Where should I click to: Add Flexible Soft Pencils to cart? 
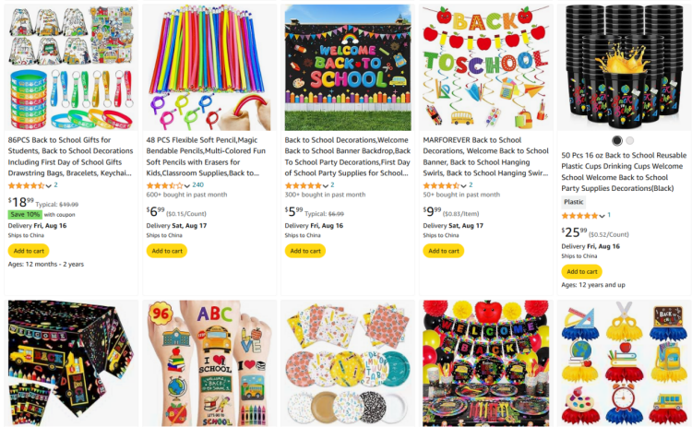pos(167,251)
